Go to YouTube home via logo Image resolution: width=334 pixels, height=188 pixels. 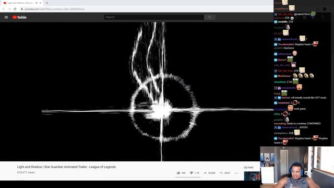19,17
